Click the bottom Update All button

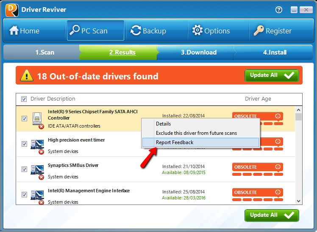point(272,215)
